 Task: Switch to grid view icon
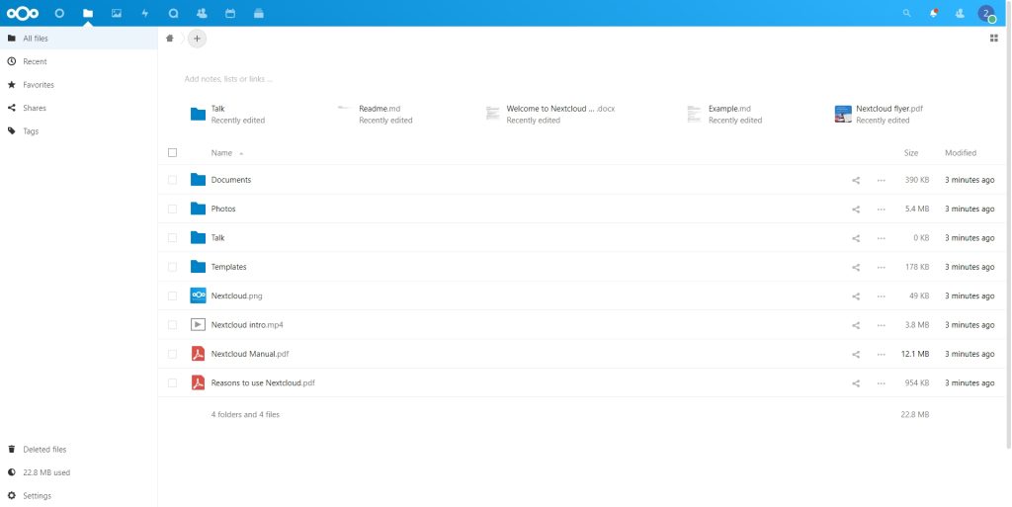tap(994, 39)
